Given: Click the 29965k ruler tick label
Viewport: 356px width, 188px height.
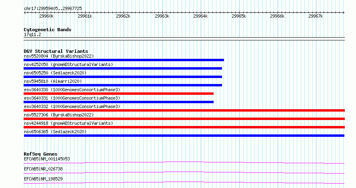Looking at the screenshot, I should [x=239, y=16].
